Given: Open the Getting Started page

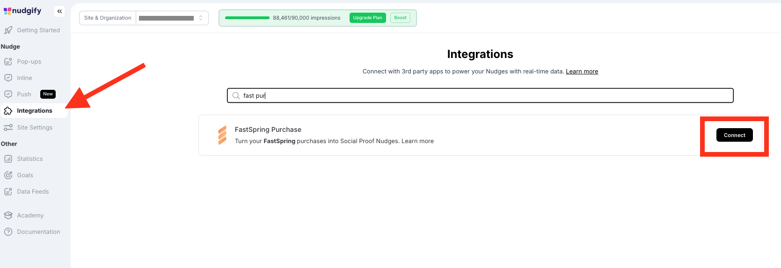Looking at the screenshot, I should point(38,30).
